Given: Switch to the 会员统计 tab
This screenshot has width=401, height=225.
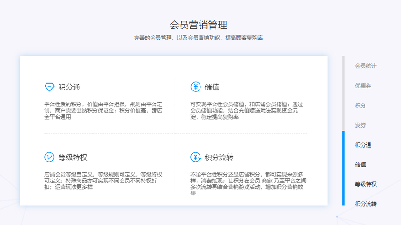Looking at the screenshot, I should point(366,66).
